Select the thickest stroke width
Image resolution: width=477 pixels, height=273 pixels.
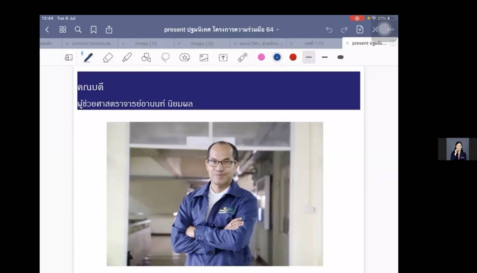coord(340,57)
